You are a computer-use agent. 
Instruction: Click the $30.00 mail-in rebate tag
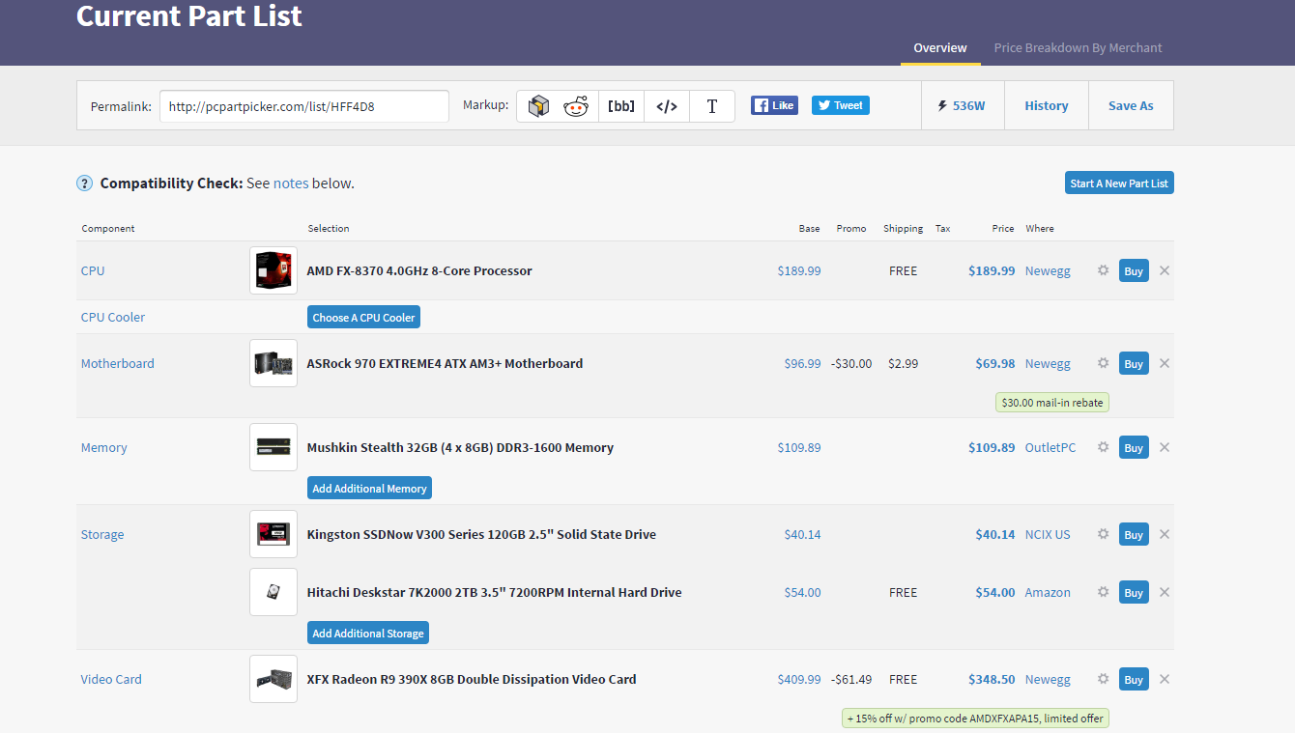(1052, 403)
